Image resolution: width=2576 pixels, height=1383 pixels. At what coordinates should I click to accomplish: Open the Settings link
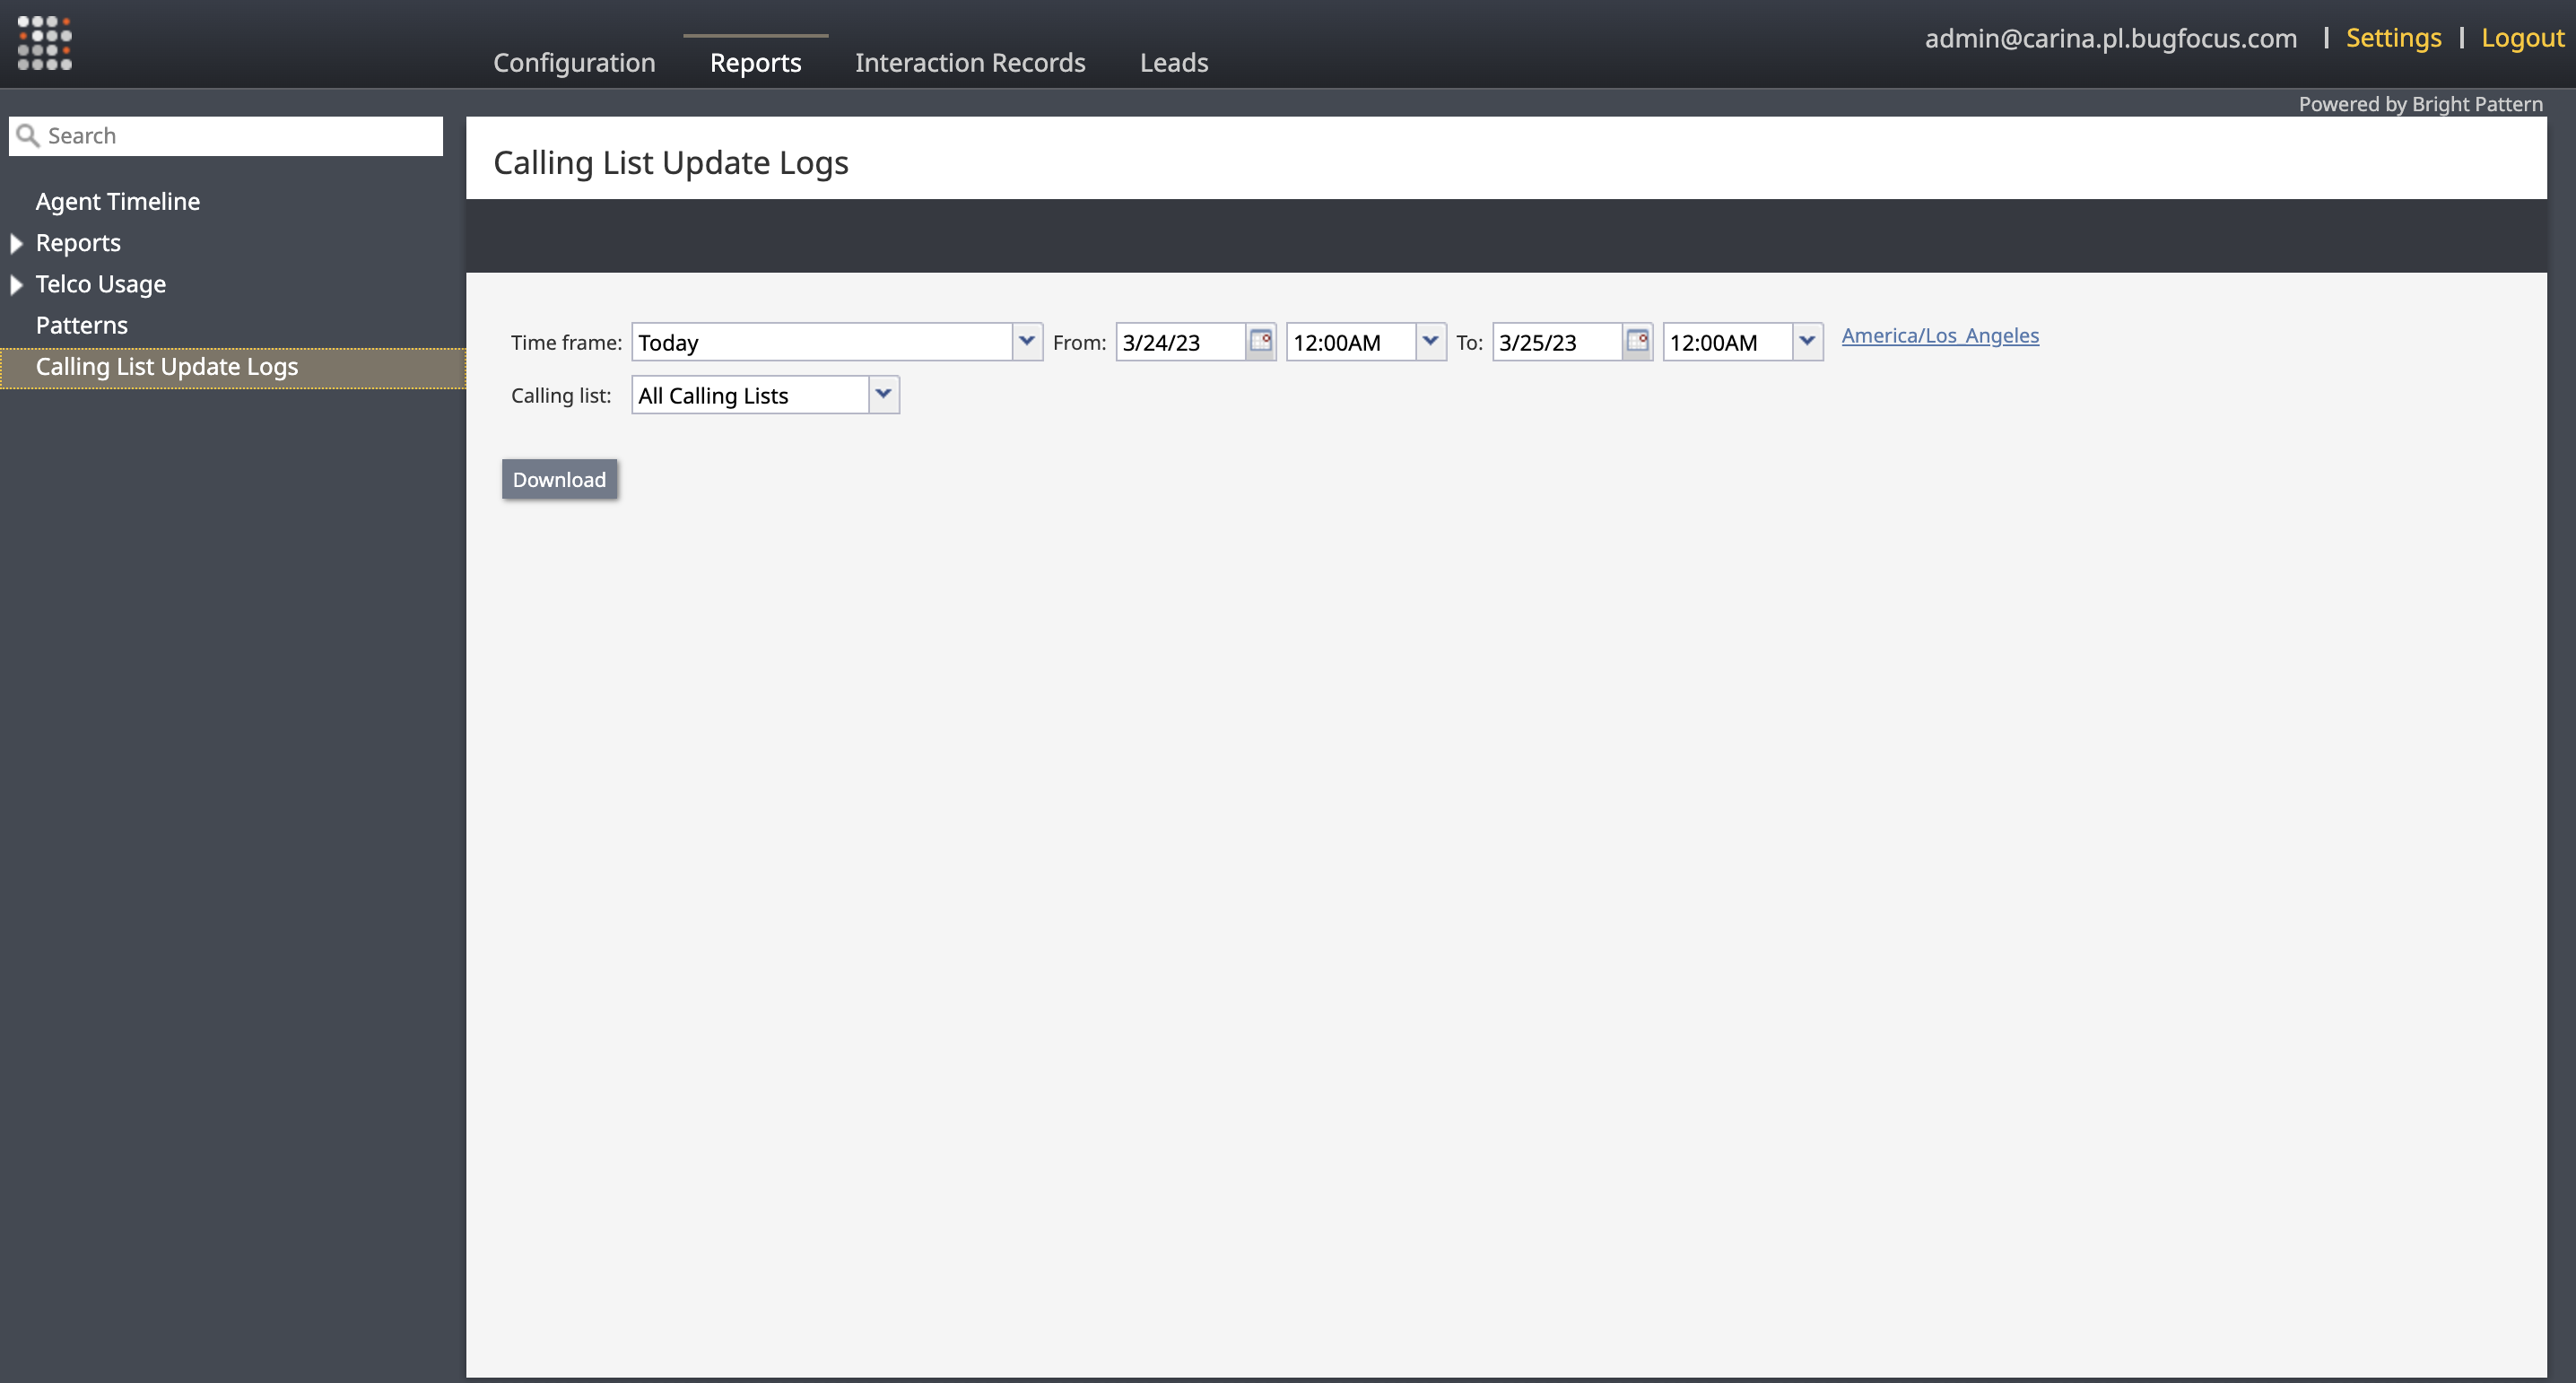(2393, 38)
